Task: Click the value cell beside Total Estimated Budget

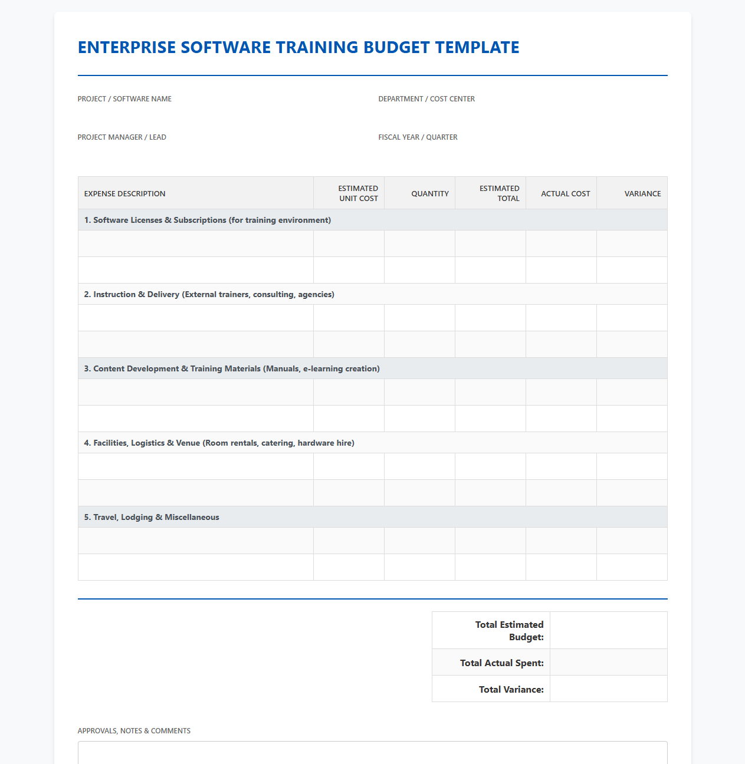Action: (609, 630)
